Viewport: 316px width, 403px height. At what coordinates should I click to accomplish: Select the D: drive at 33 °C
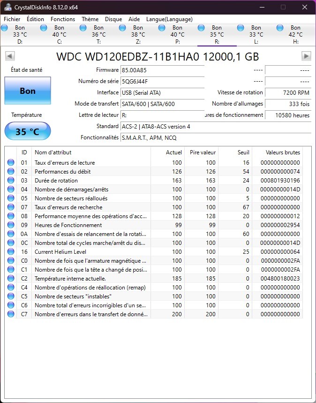(x=20, y=34)
